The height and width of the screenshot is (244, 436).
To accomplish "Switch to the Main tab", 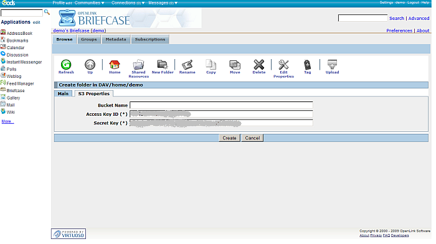I will pyautogui.click(x=63, y=93).
